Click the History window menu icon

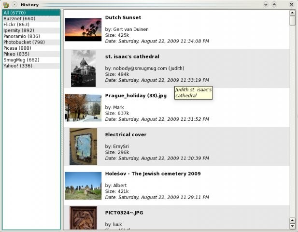(x=6, y=4)
